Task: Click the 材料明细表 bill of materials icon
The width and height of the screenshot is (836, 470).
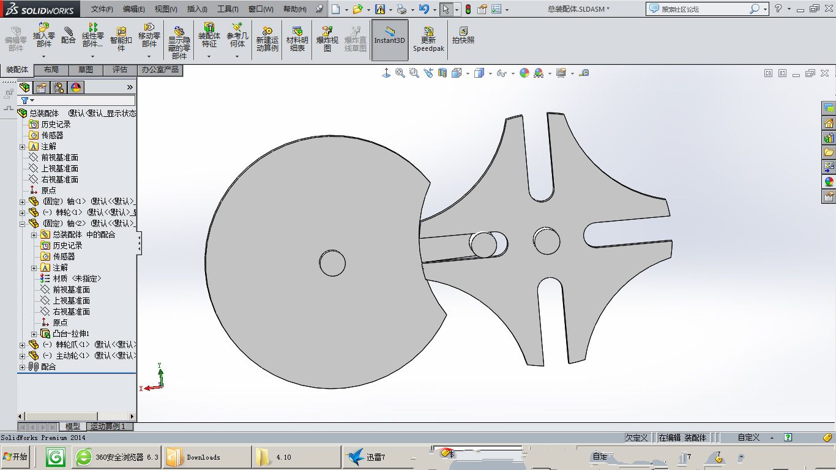Action: (x=297, y=39)
